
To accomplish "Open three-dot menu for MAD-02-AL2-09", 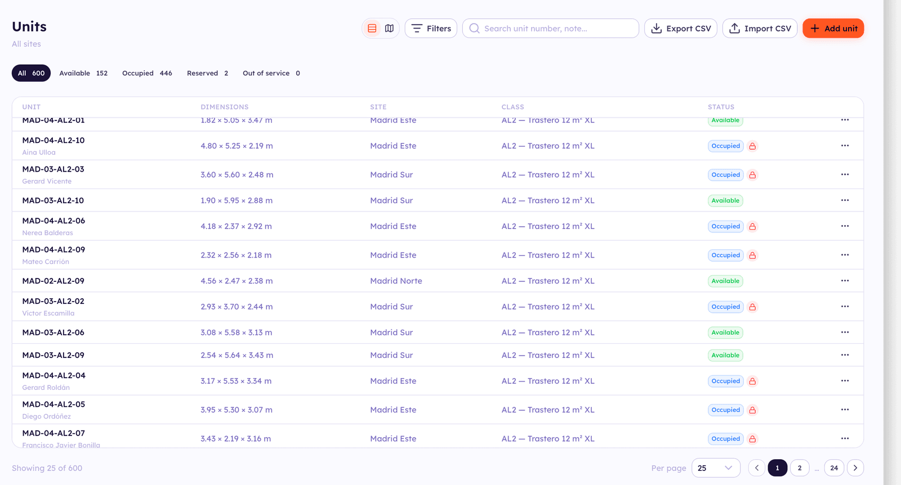I will (x=845, y=281).
